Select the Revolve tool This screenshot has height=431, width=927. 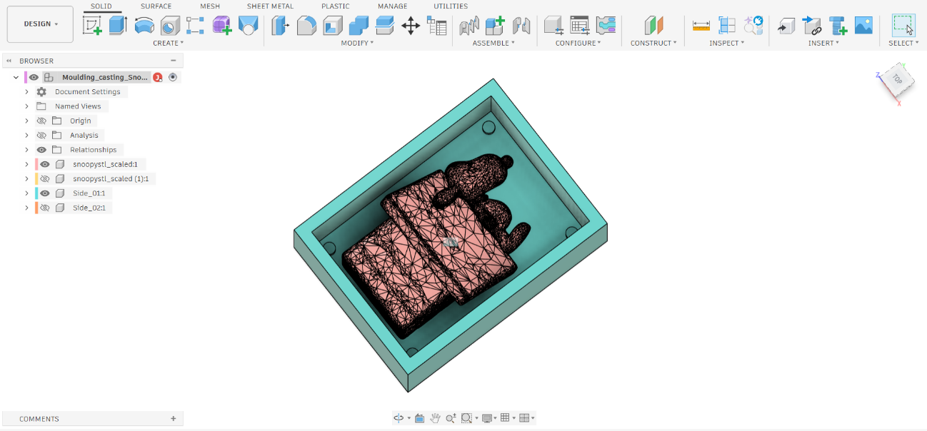[x=144, y=26]
